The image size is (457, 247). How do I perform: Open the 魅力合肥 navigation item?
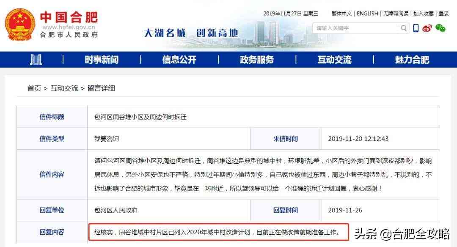point(412,60)
